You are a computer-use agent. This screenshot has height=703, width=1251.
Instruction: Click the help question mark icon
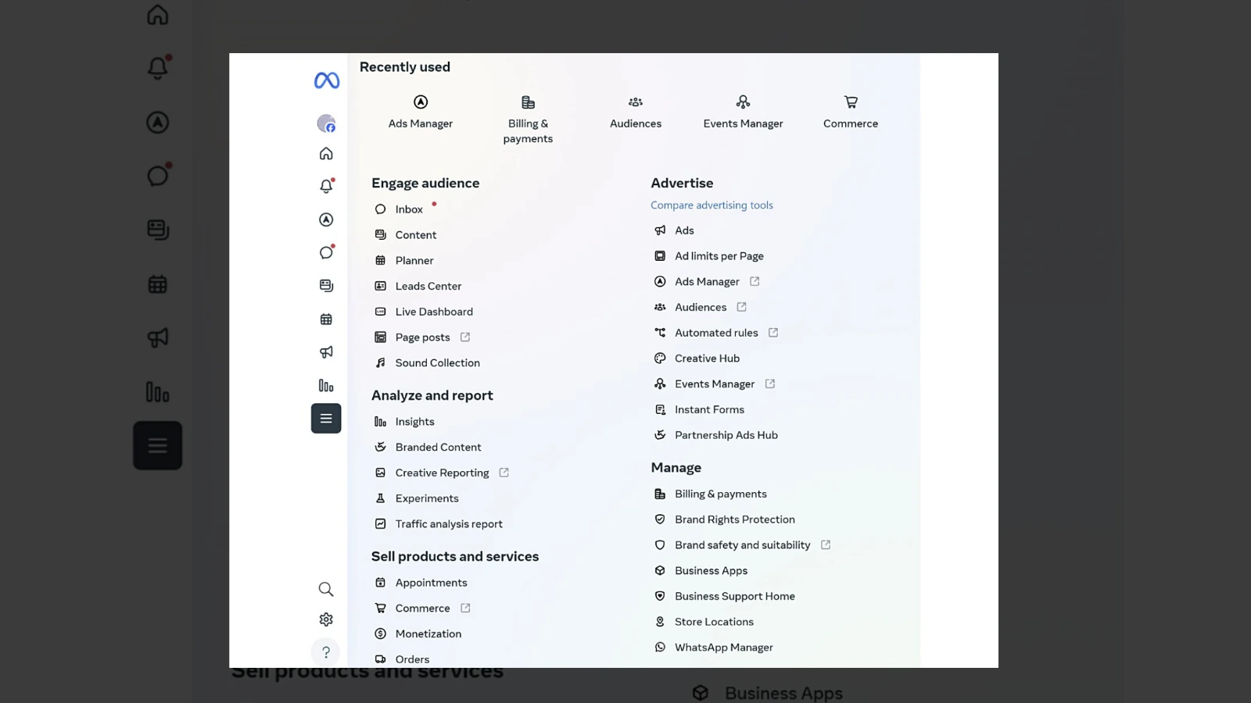click(x=326, y=652)
